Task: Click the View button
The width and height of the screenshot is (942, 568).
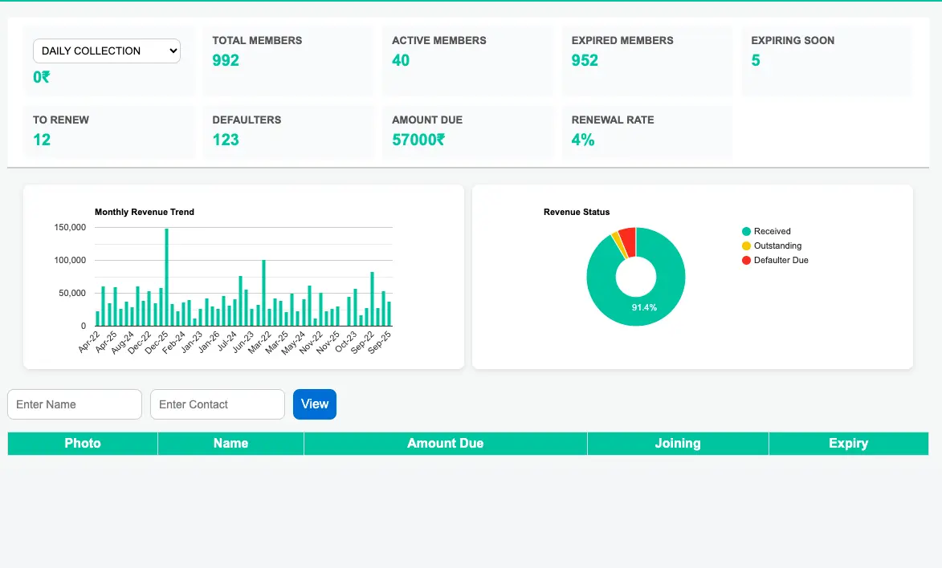Action: 314,404
